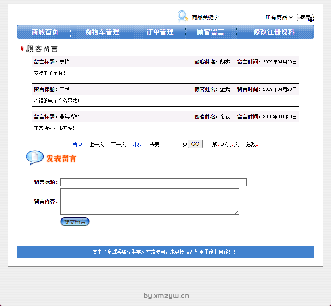The height and width of the screenshot is (306, 331).
Task: Click the red bullet icon before 顾客留言
Action: (22, 48)
